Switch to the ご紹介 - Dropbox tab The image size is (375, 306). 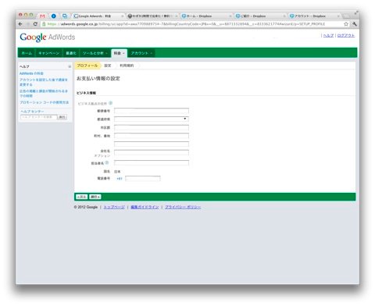pyautogui.click(x=260, y=16)
